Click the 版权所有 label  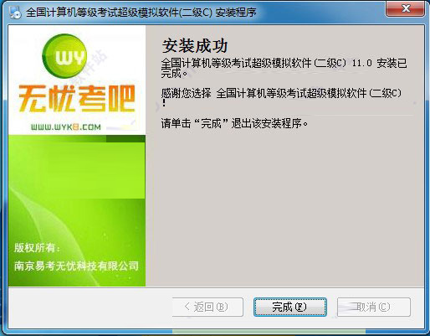pyautogui.click(x=37, y=247)
